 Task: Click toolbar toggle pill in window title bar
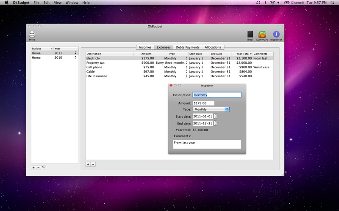(280, 26)
